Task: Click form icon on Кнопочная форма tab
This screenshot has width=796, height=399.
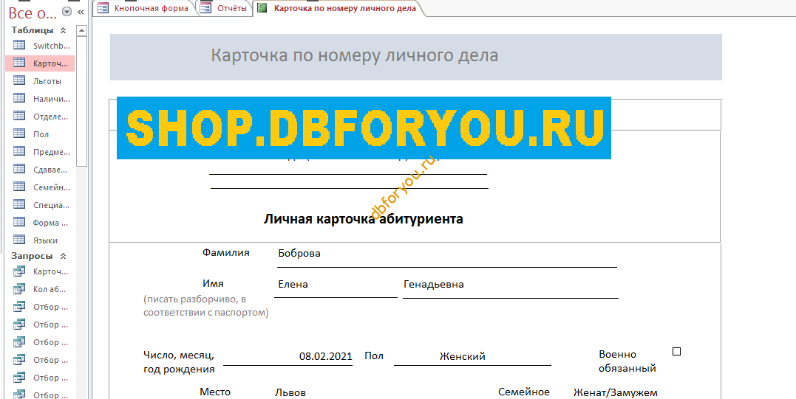Action: click(103, 7)
